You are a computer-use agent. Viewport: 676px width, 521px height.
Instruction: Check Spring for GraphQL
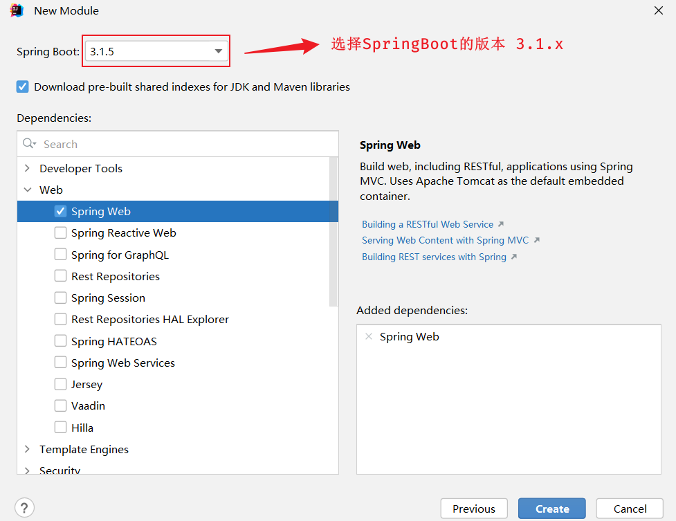click(x=60, y=255)
